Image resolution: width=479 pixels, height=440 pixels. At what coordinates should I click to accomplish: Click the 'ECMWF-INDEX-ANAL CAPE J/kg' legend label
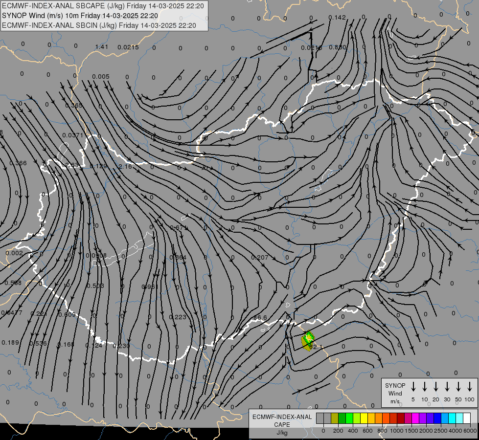point(282,424)
